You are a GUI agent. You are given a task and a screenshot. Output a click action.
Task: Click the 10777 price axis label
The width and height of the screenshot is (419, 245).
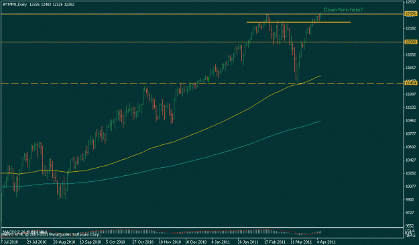(x=410, y=134)
